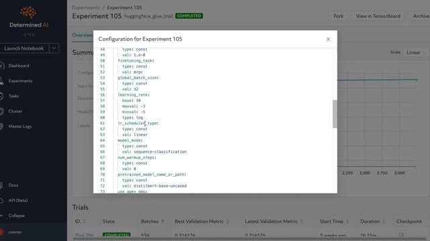
Task: Click the data point on the chart line
Action: coord(417,80)
